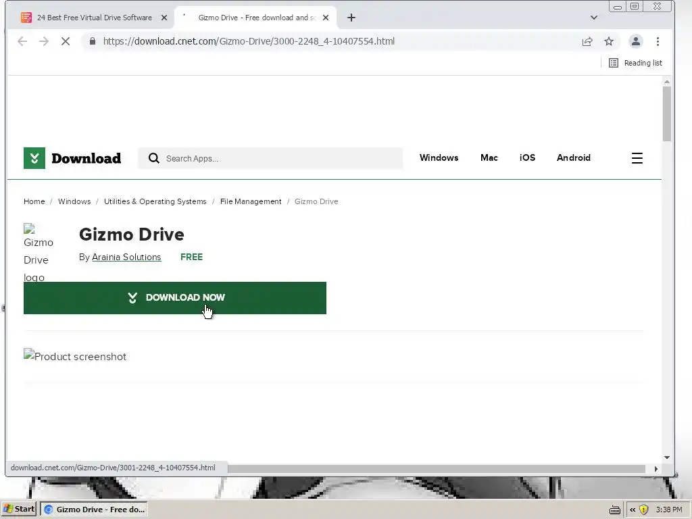Viewport: 692px width, 519px height.
Task: Open the on-screen keyboard tray icon
Action: pyautogui.click(x=615, y=510)
